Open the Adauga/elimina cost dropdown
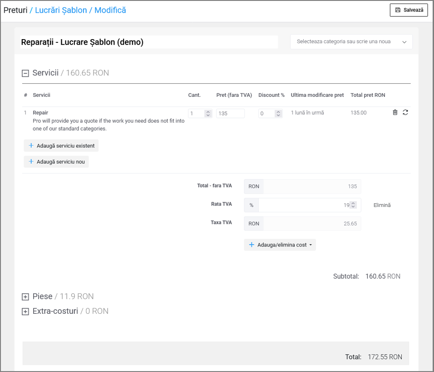Viewport: 434px width, 372px height. click(280, 245)
